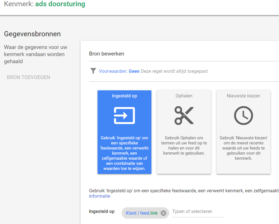279x224 pixels.
Task: Click the scissors icon on the Ophalen card
Action: pos(184,116)
